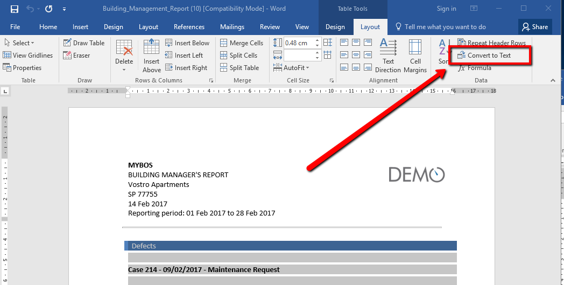The image size is (564, 285).
Task: Click the Redo repeat arrow icon
Action: coord(48,9)
